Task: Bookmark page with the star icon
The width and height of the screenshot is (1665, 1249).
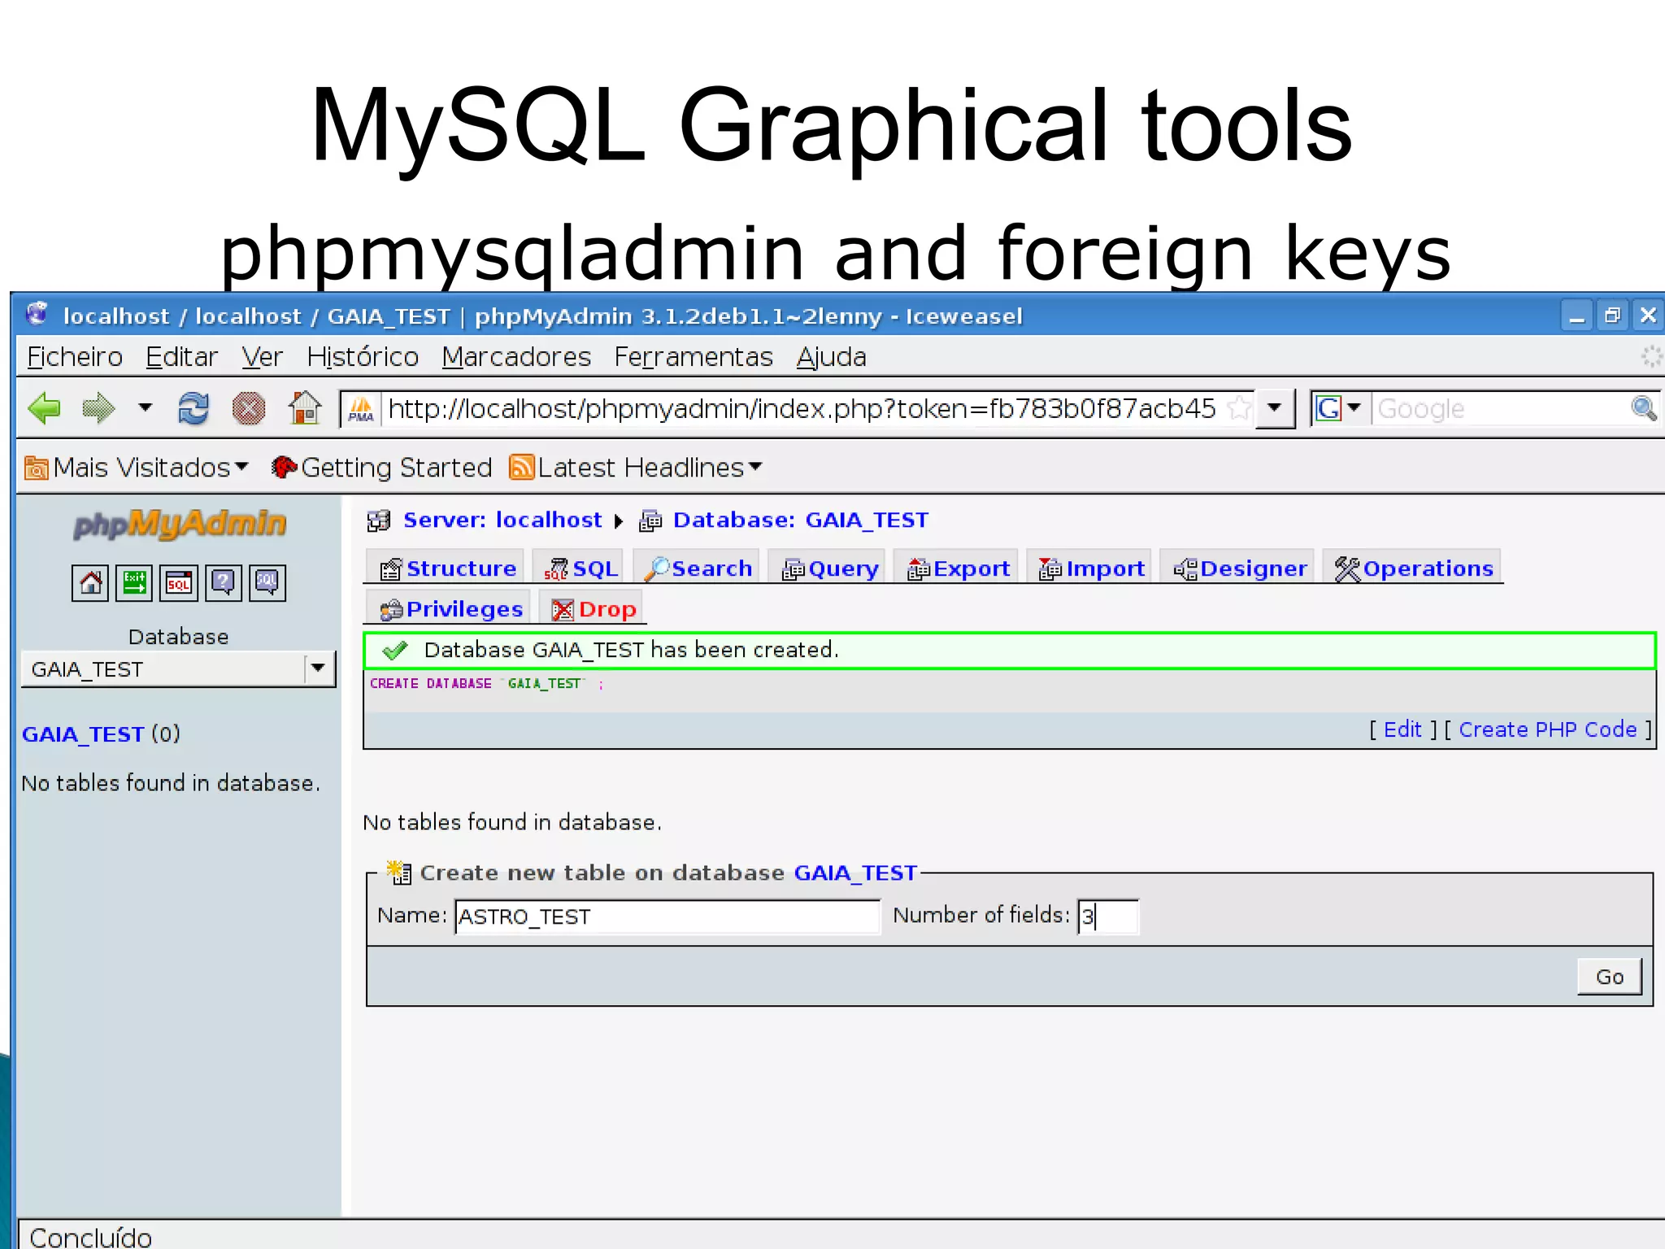Action: point(1239,408)
